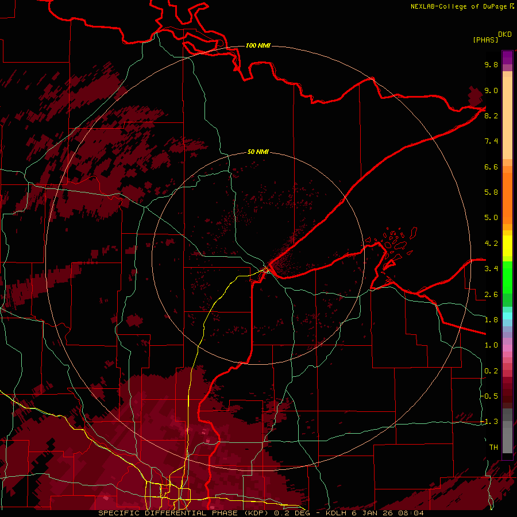The image size is (517, 517).
Task: Click the 1.8 value on the color scale
Action: [x=491, y=320]
